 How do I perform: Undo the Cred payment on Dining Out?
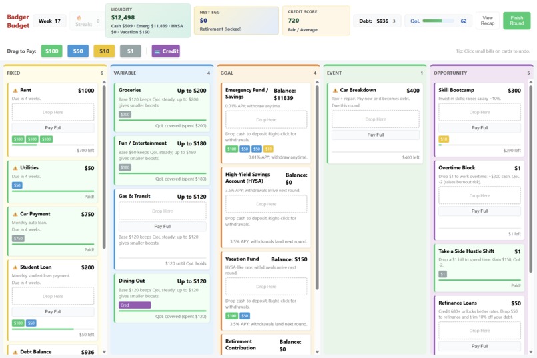point(135,305)
